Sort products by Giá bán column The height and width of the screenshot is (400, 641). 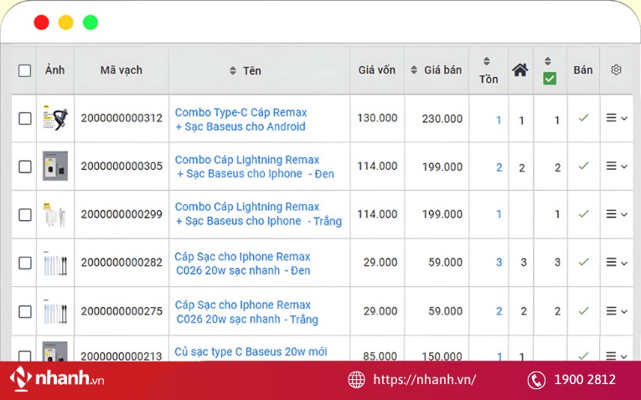pos(436,70)
